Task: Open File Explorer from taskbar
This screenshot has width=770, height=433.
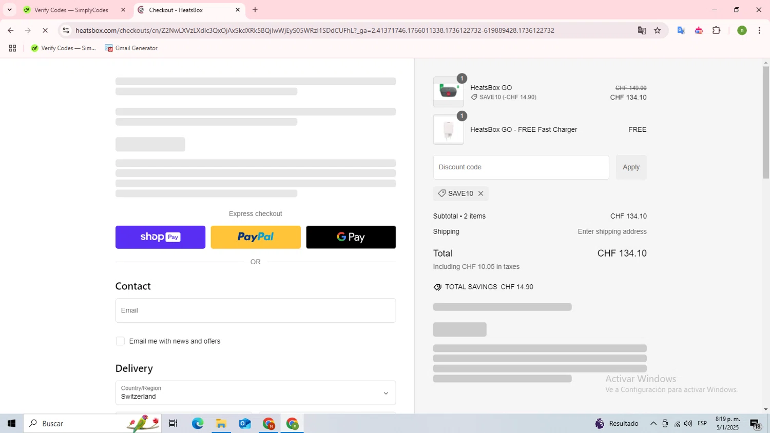Action: [221, 423]
